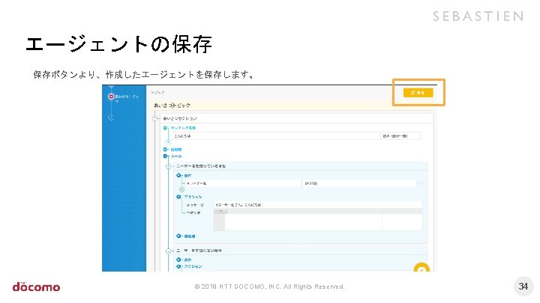Toggle the first rule's アクション expander
This screenshot has width=540, height=303.
pos(178,197)
